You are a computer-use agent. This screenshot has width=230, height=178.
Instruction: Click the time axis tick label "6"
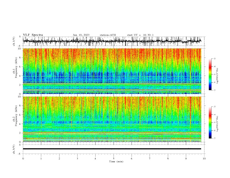tap(132, 159)
